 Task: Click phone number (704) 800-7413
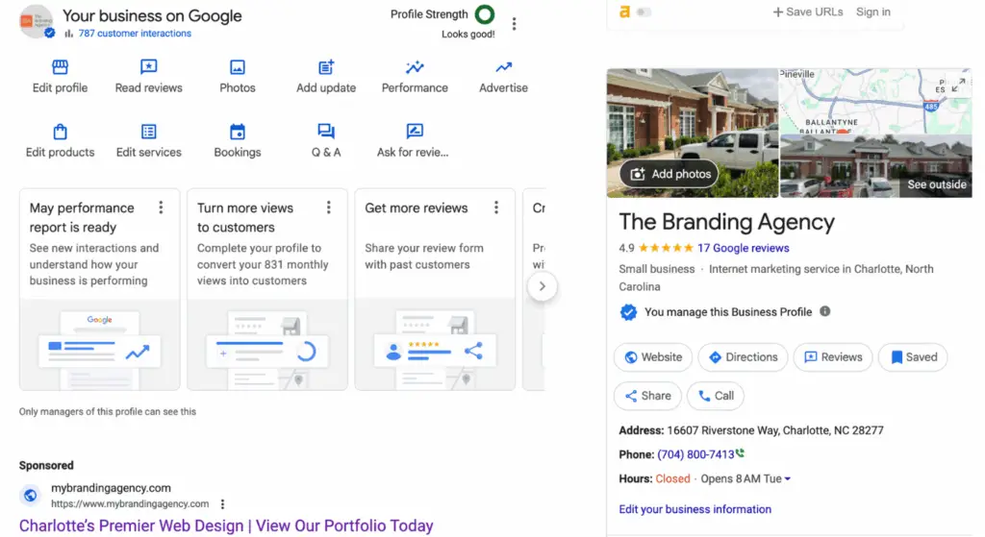(695, 454)
